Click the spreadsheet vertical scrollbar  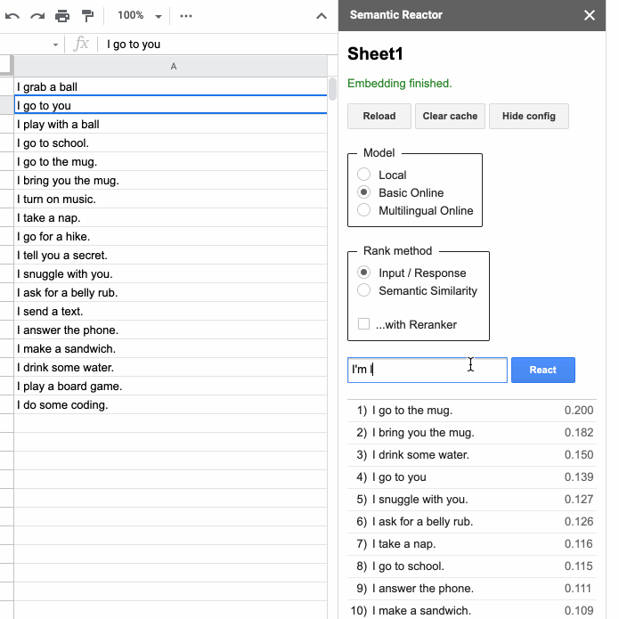332,89
